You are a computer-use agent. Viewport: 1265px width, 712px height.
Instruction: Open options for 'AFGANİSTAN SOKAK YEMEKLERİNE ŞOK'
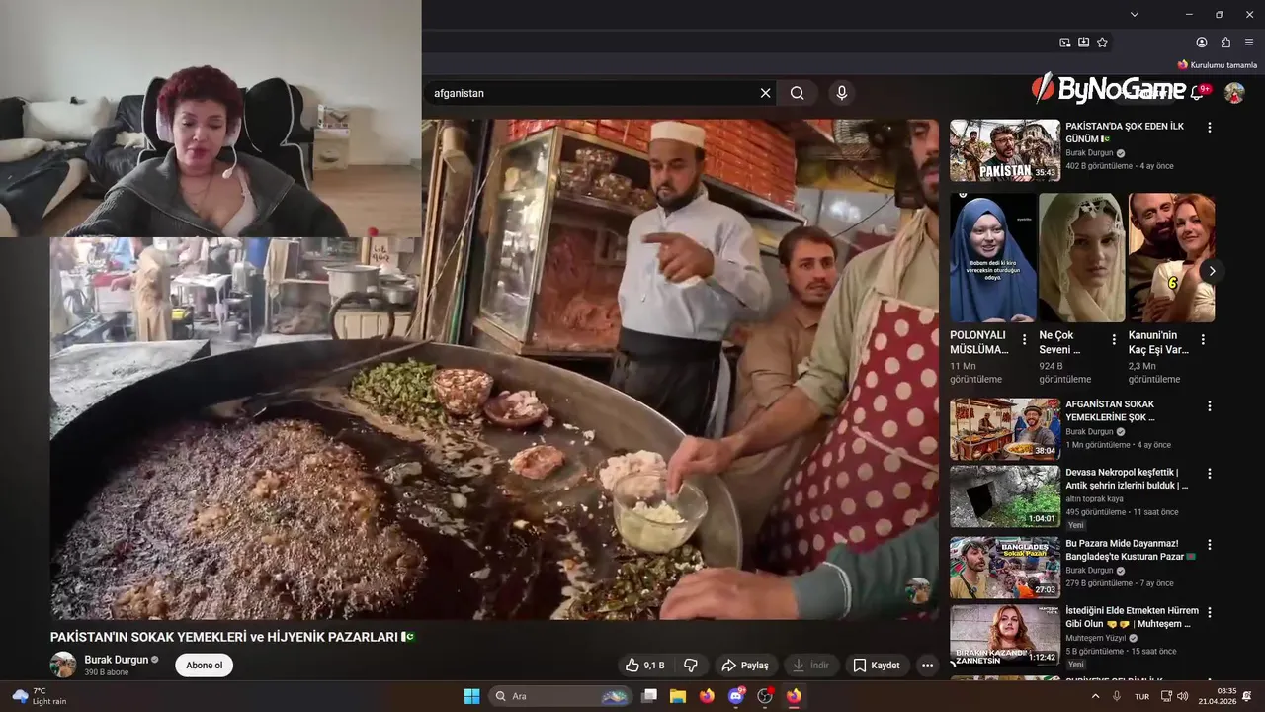pyautogui.click(x=1209, y=405)
